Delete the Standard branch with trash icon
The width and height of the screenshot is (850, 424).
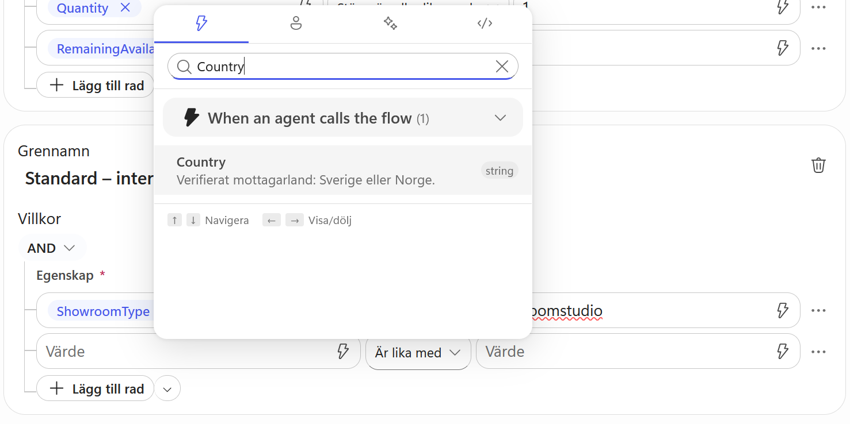[818, 165]
